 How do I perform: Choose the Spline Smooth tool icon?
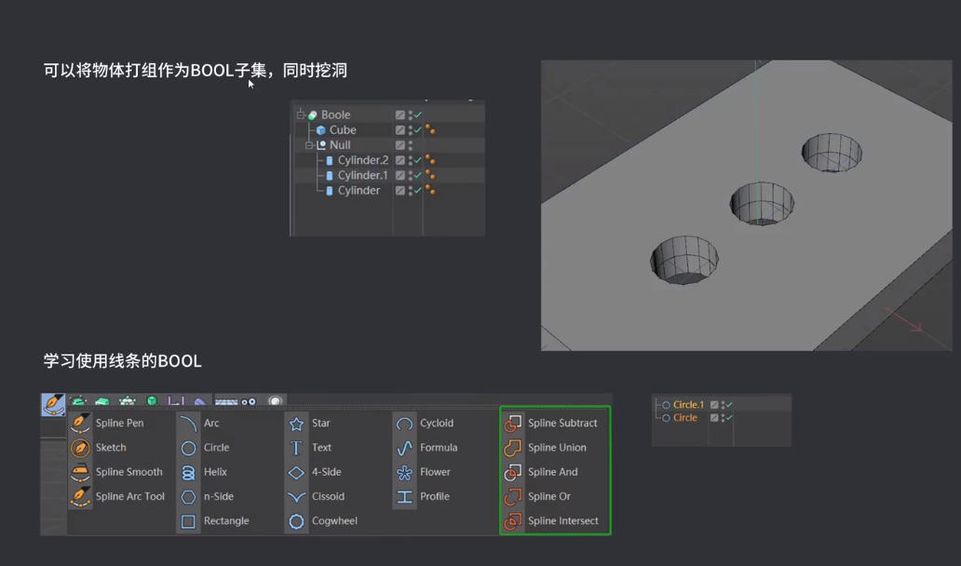(x=80, y=472)
